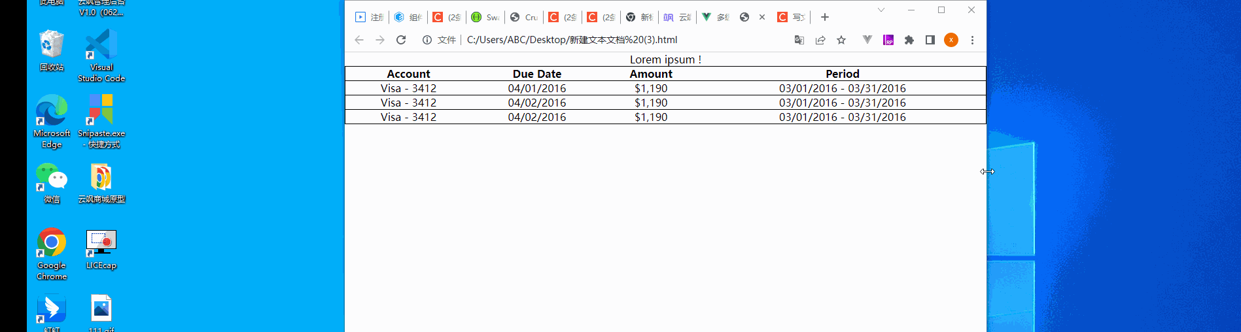Screen dimensions: 1241x332
Task: Select the Snipaste.exe shortcut icon
Action: click(x=101, y=122)
